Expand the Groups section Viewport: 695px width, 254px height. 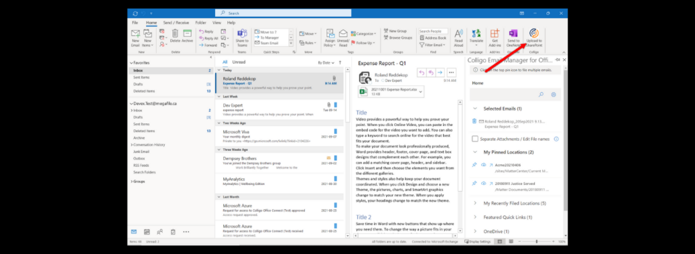(131, 182)
